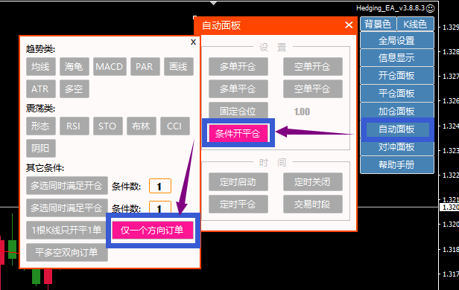Toggle 1根K线只开平1单 option

67,230
